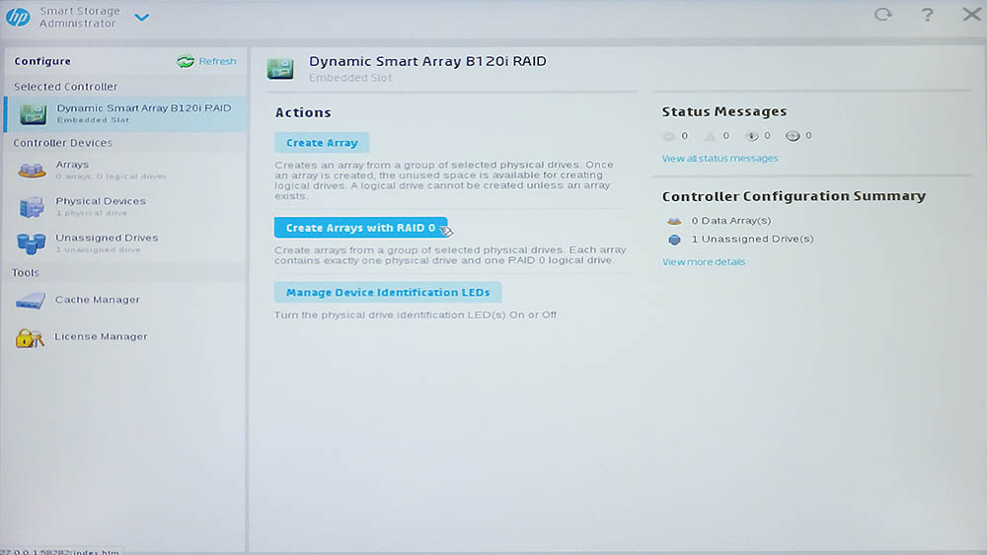
Task: Click the controller icon beside page title
Action: click(280, 68)
